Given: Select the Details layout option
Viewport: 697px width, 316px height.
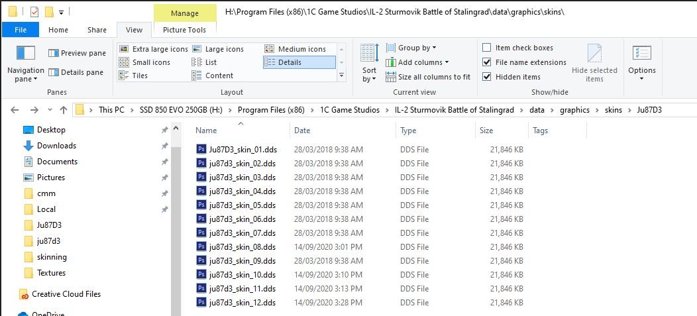Looking at the screenshot, I should [299, 62].
